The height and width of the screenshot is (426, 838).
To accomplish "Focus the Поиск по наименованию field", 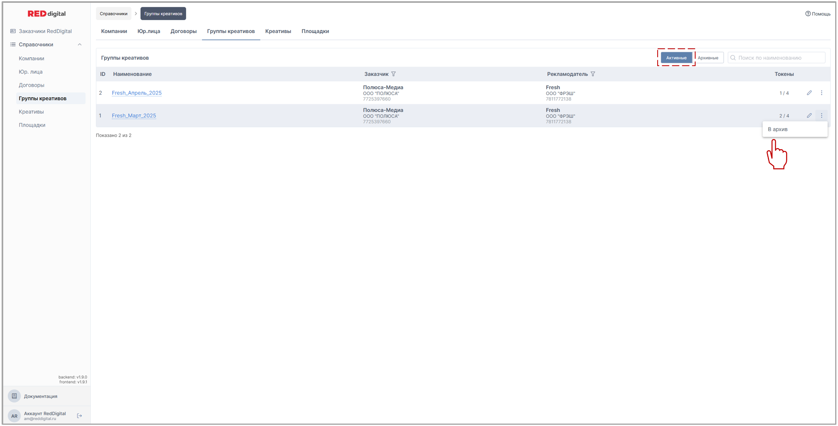I will pos(777,58).
